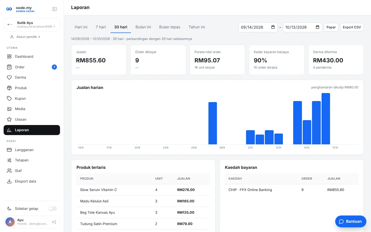Open Derma via the heart icon

9,77
